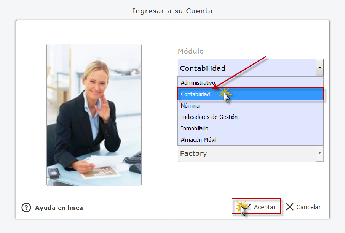Click the checkmark icon beside Aceptar
Image resolution: width=345 pixels, height=233 pixels.
coord(248,206)
